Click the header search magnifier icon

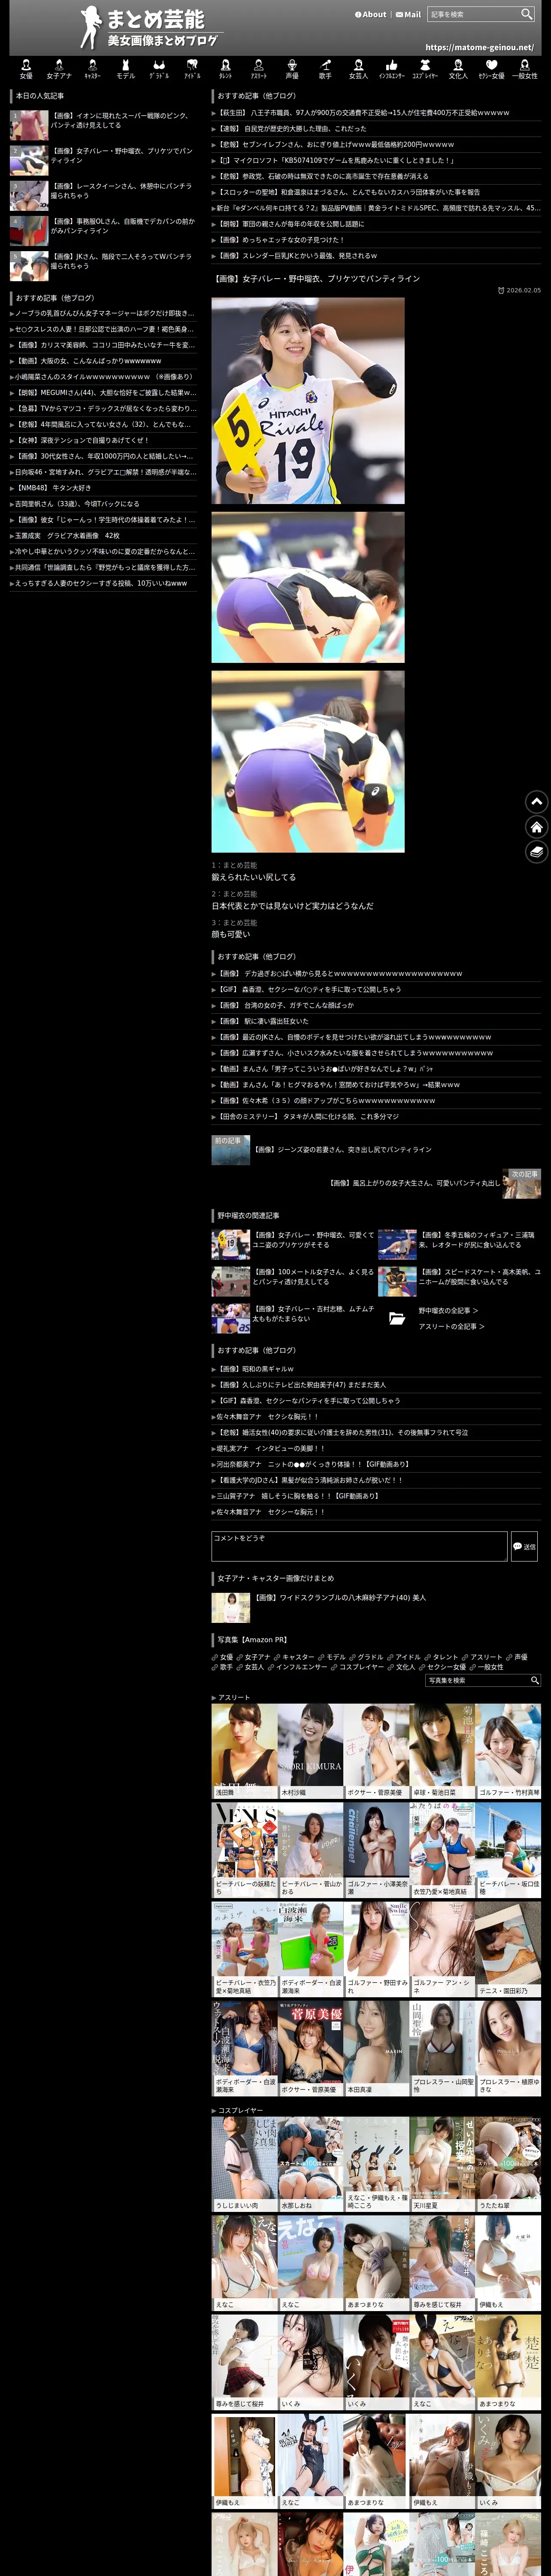[x=526, y=14]
